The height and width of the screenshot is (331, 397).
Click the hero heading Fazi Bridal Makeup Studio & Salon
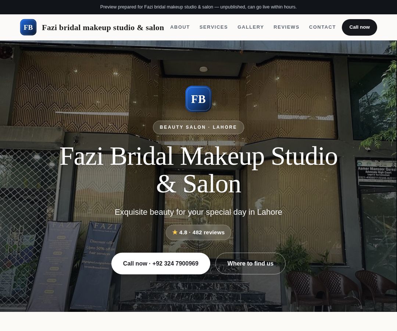click(x=198, y=170)
